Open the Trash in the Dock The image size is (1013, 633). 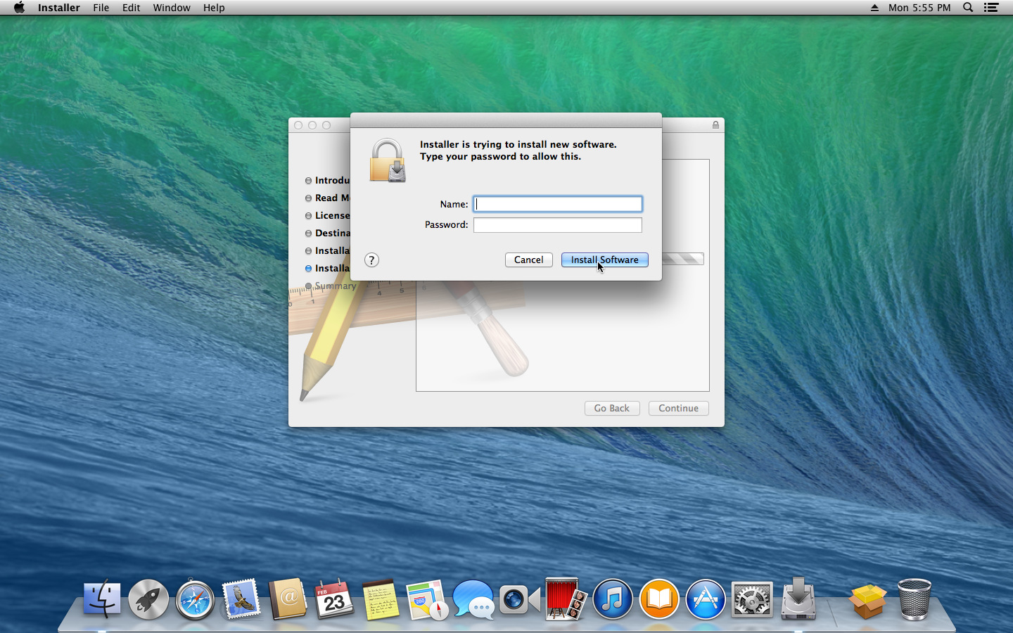[914, 600]
